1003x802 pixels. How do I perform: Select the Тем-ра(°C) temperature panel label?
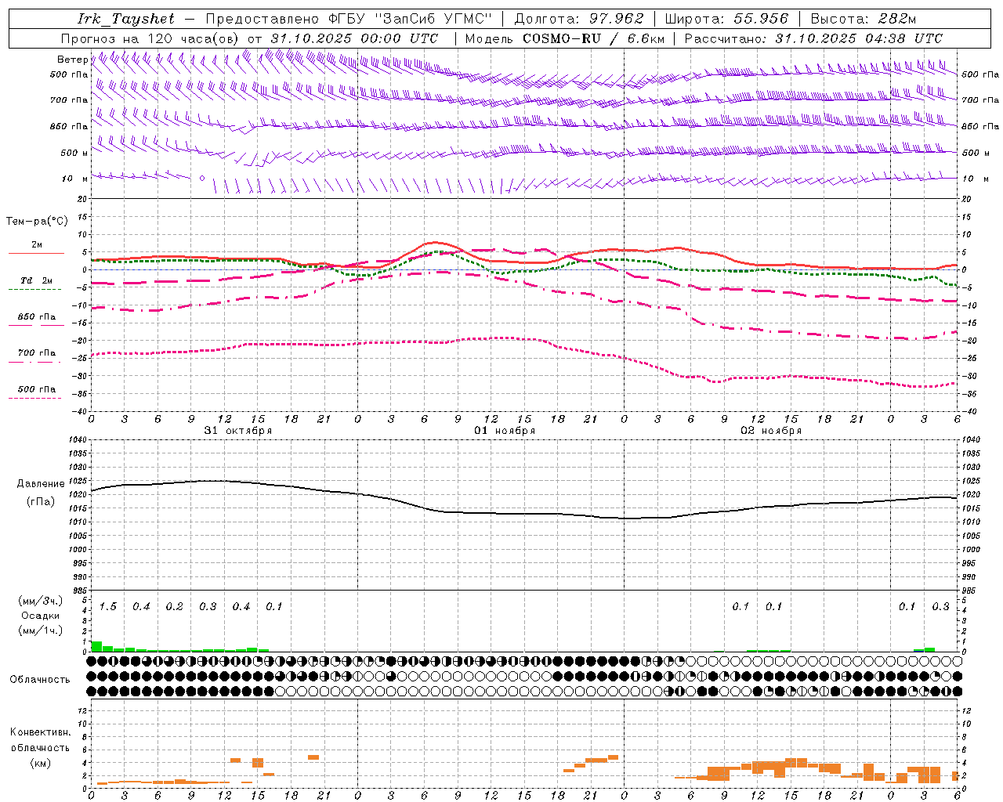[37, 222]
